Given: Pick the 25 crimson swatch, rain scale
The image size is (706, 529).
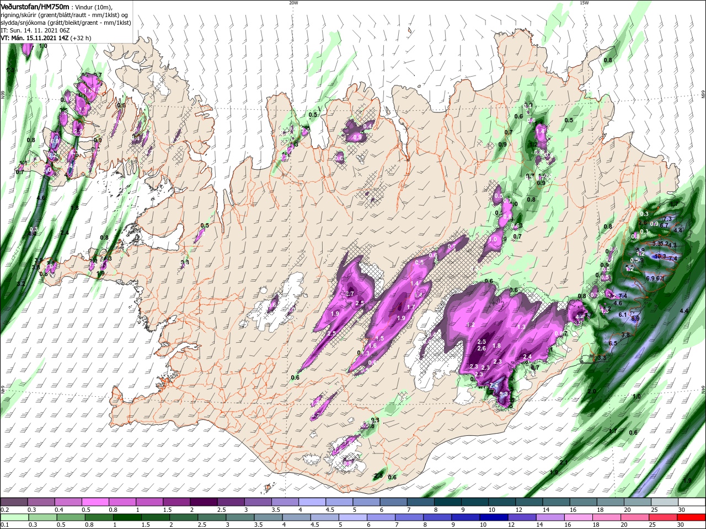Looking at the screenshot, I should click(663, 517).
